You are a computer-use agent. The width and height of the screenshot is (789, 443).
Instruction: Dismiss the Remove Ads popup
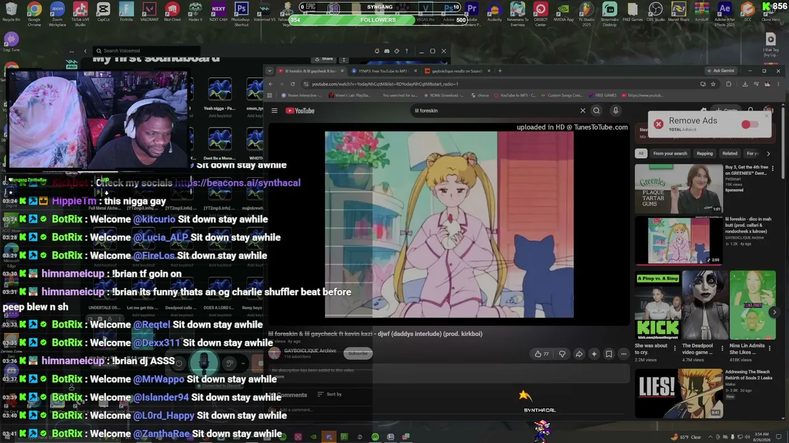pyautogui.click(x=767, y=115)
